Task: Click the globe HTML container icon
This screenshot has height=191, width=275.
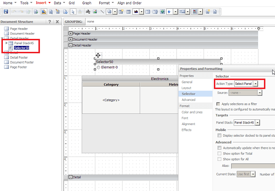Action: (163, 12)
